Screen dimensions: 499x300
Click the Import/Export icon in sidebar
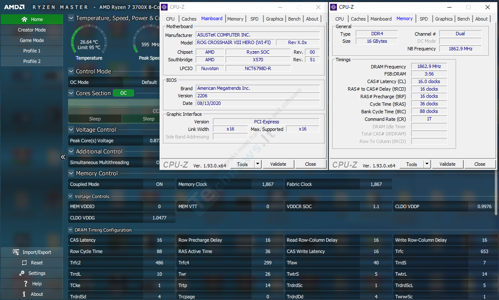(x=16, y=252)
